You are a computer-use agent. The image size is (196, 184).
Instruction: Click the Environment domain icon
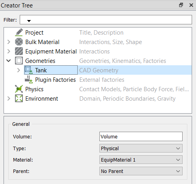(x=19, y=98)
